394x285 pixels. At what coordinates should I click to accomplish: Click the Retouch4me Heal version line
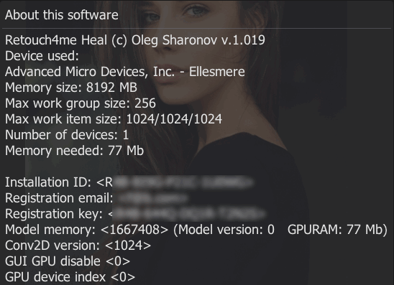(x=135, y=40)
